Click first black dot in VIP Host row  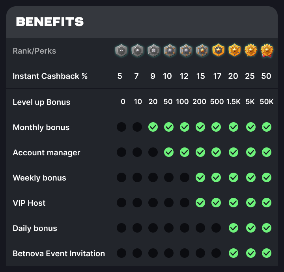coord(121,203)
